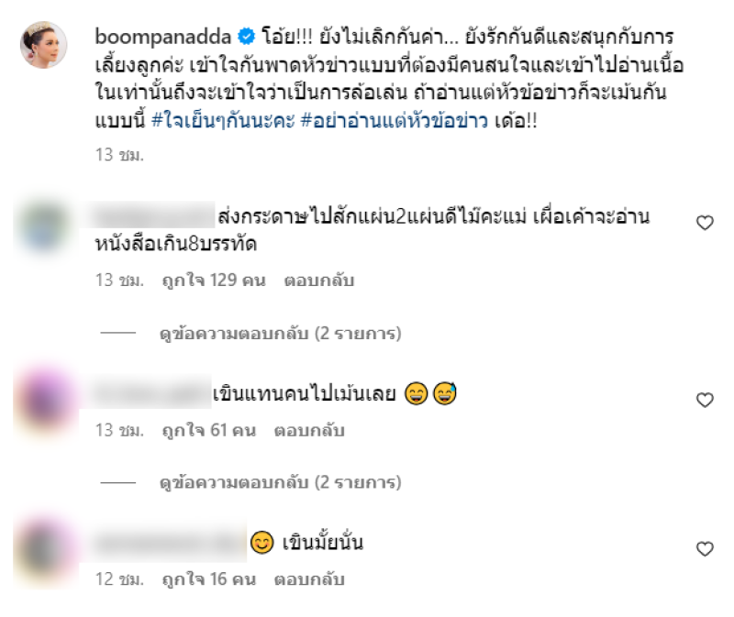This screenshot has height=617, width=734.
Task: View the 61 people who liked the second comment
Action: [x=209, y=430]
